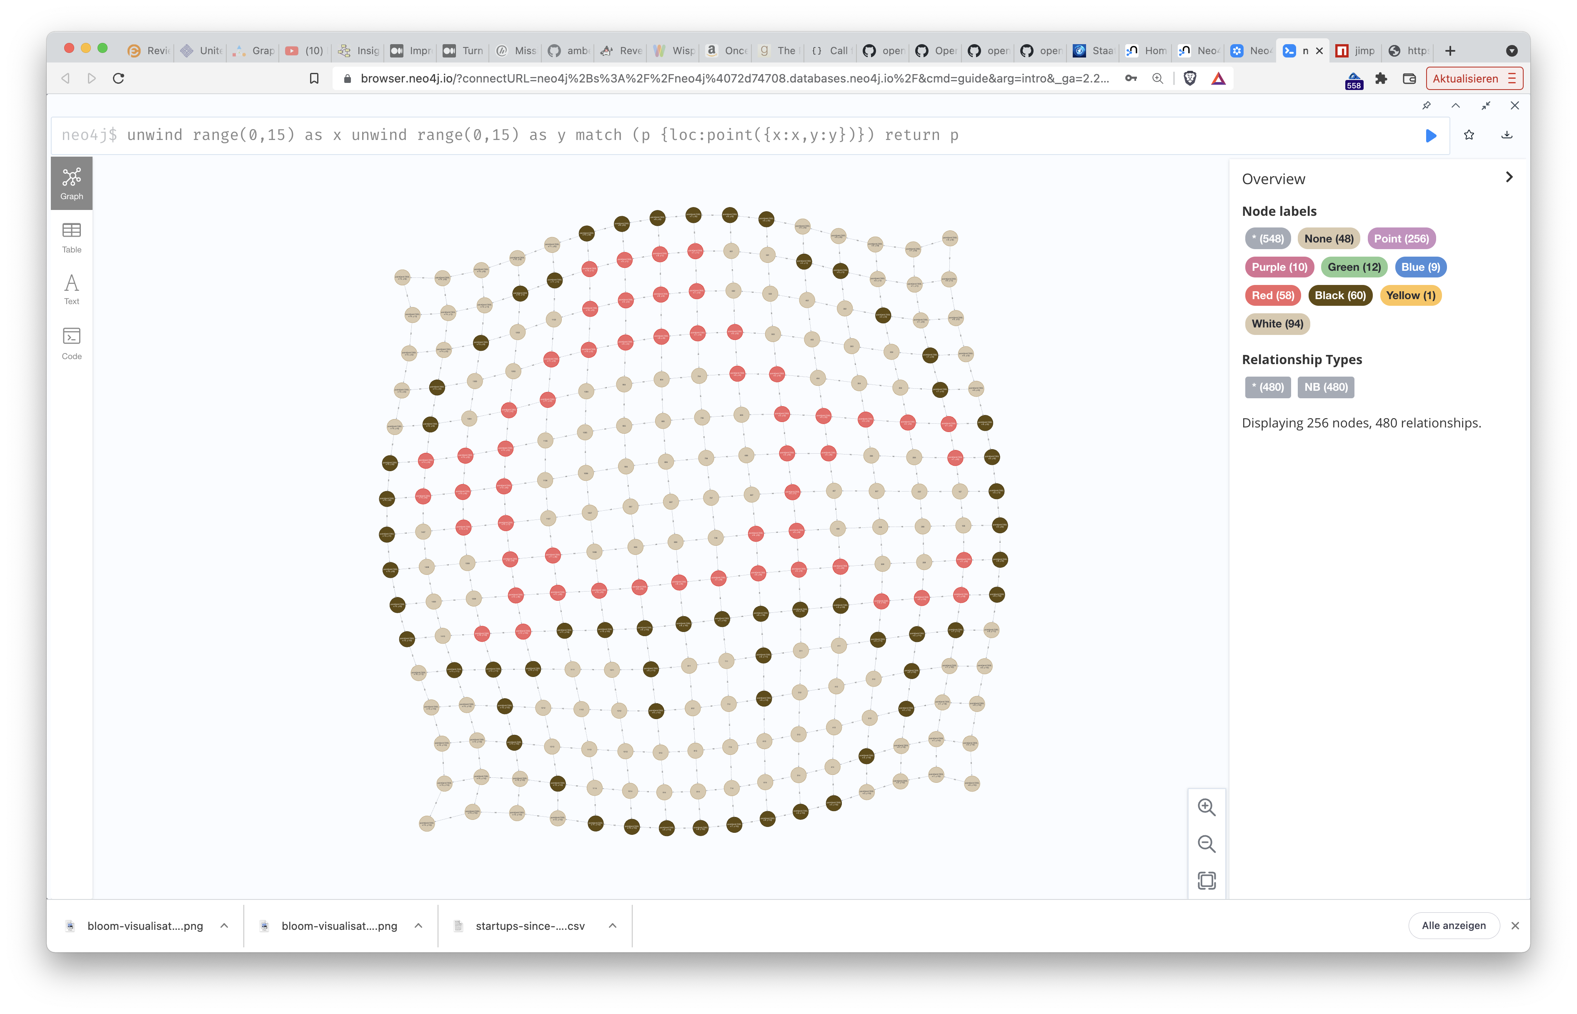
Task: Click into the Cypher query editor text
Action: click(x=542, y=135)
